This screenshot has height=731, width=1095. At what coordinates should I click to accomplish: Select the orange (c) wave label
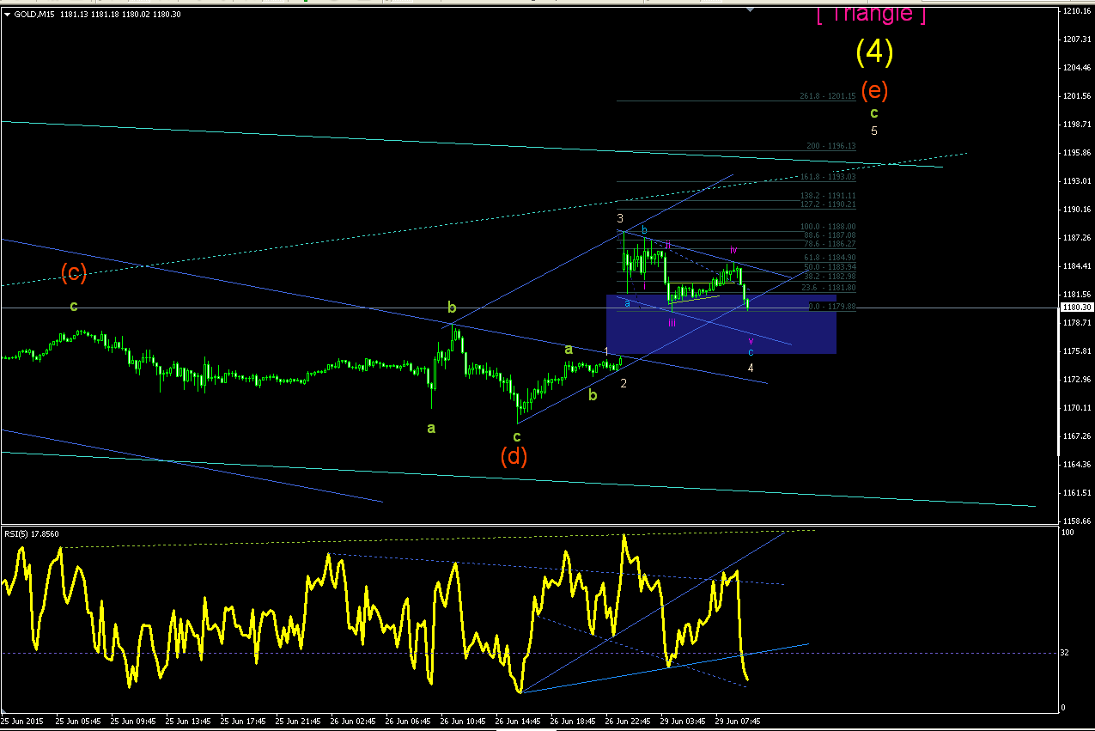pos(74,273)
